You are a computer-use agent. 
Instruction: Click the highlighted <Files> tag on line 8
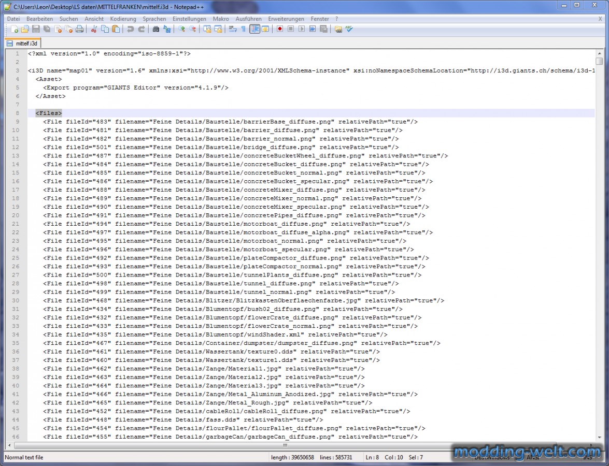(x=49, y=113)
